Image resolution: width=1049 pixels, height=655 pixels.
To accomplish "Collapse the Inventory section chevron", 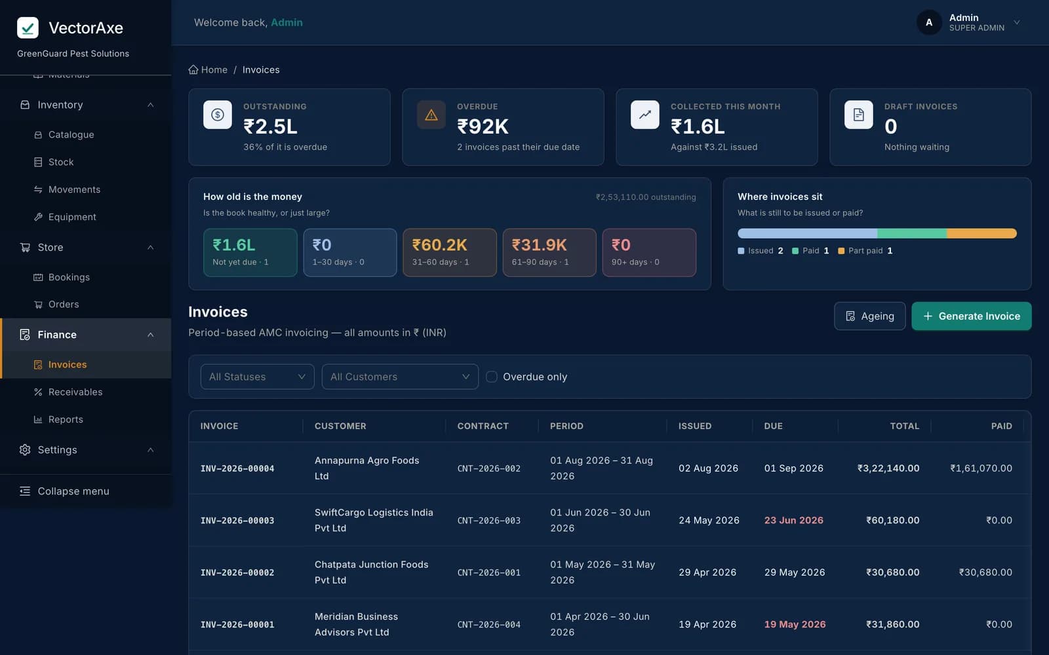I will tap(151, 105).
